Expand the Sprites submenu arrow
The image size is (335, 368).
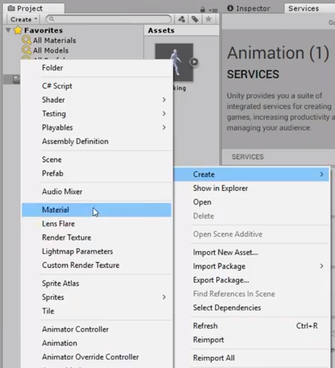pyautogui.click(x=164, y=297)
